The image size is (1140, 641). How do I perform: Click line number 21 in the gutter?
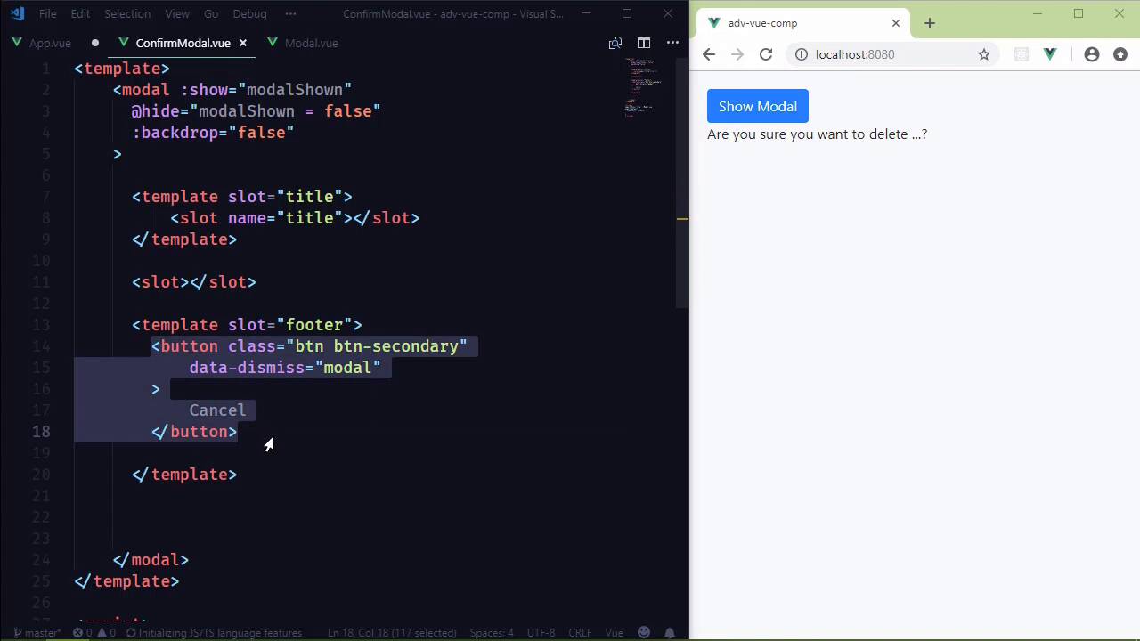(41, 496)
